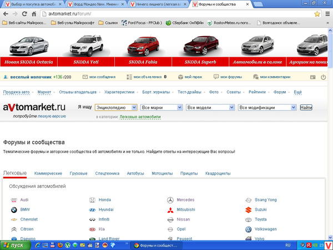This screenshot has width=333, height=250.
Task: Open the Chrome menu icon
Action: pyautogui.click(x=327, y=14)
